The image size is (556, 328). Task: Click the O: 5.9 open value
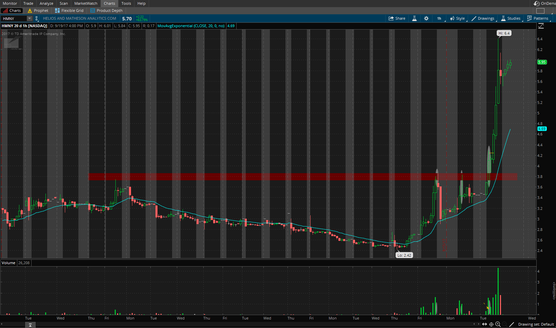coord(91,26)
